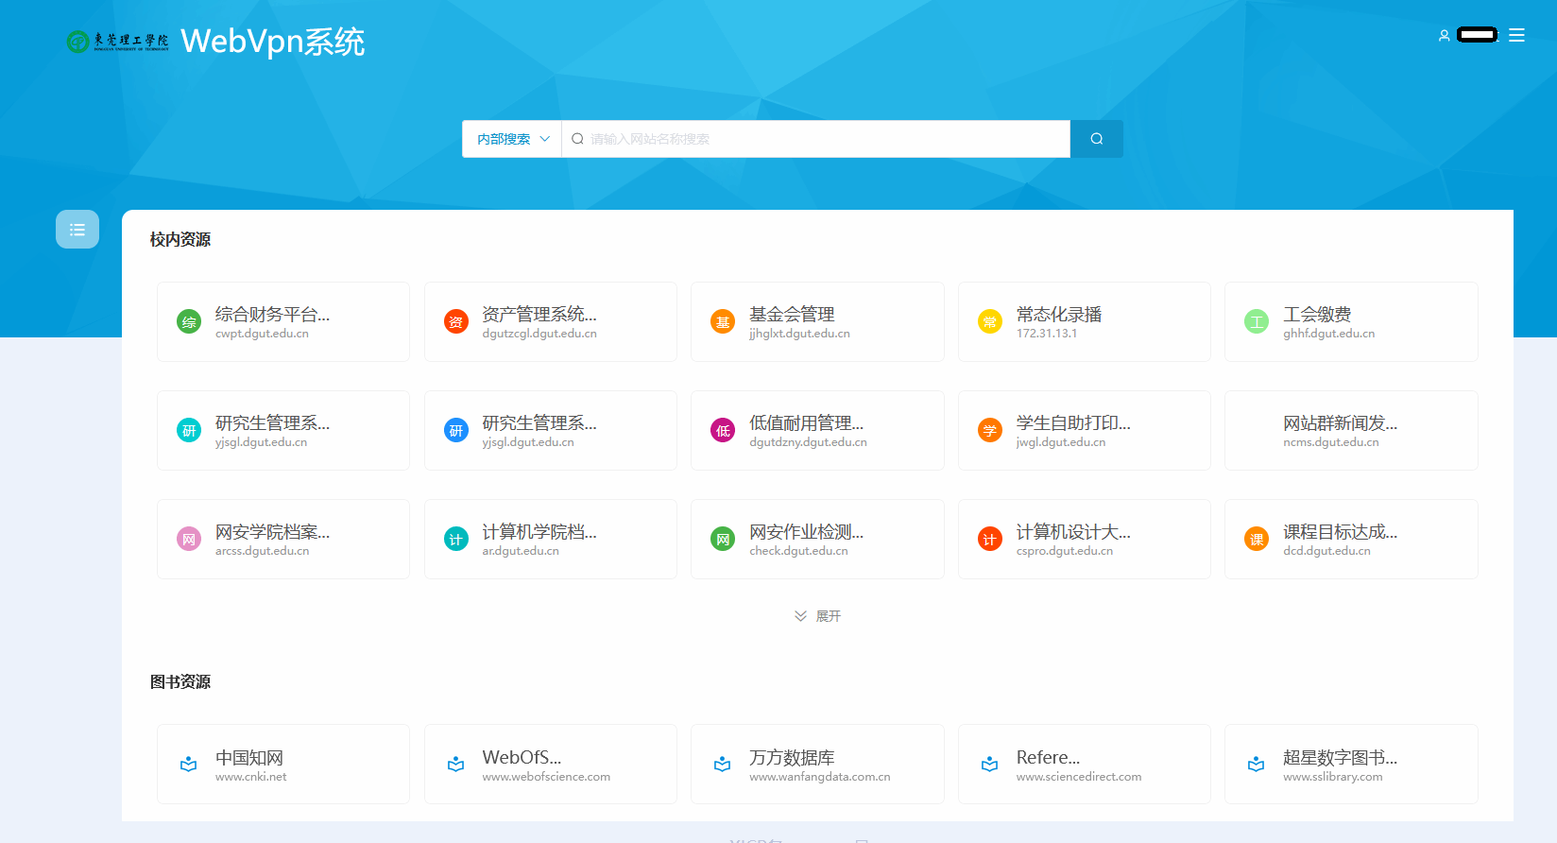Click the magenta 低 icon of 低值耐用管理
Image resolution: width=1557 pixels, height=843 pixels.
[x=723, y=431]
